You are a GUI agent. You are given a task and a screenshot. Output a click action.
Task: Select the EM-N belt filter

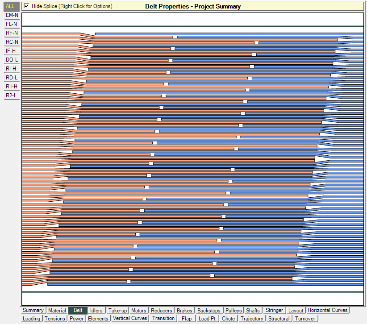pos(12,15)
